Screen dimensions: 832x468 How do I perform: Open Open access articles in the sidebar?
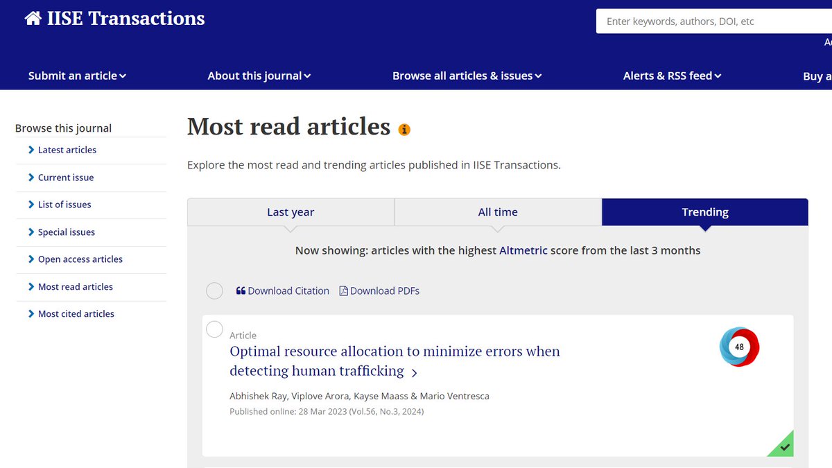pyautogui.click(x=80, y=259)
